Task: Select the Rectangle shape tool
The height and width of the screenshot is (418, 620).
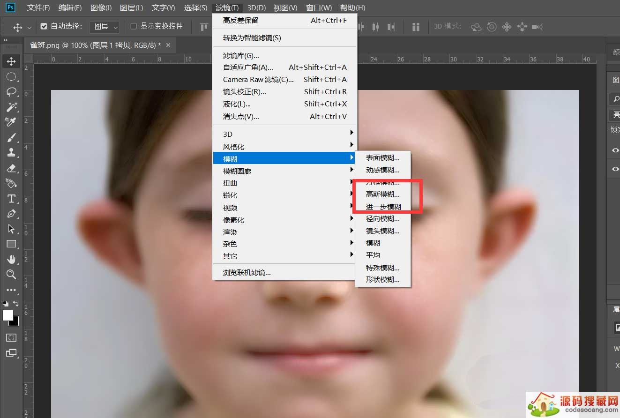Action: click(11, 244)
